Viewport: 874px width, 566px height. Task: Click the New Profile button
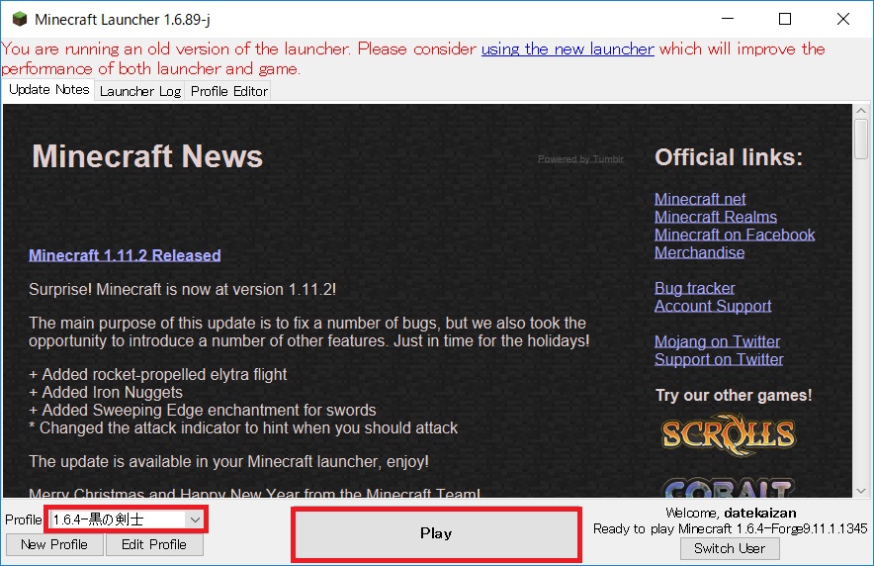54,545
